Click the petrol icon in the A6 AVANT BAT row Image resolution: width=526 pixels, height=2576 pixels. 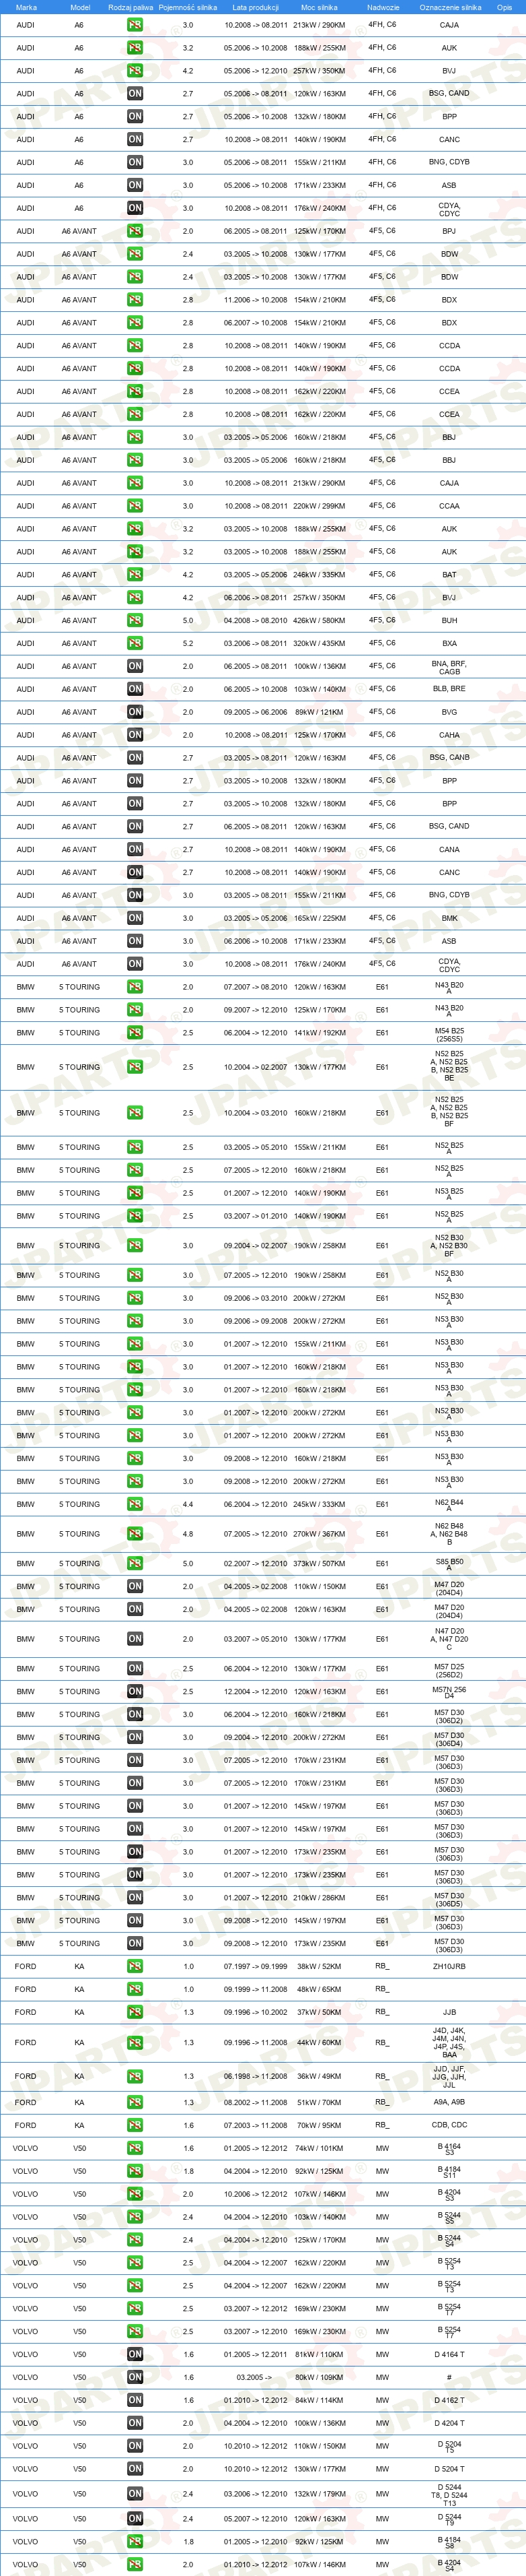click(135, 574)
